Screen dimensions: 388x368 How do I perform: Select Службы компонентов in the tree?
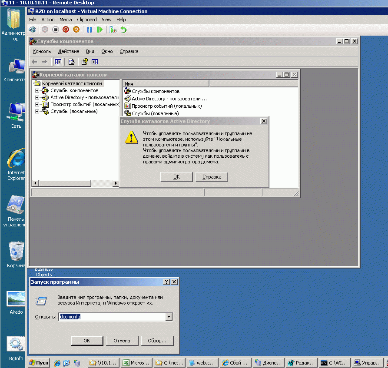[74, 90]
